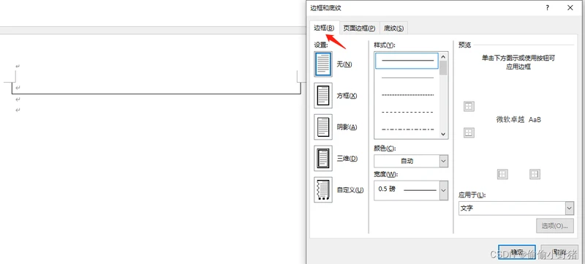Select the dashed line style in list

tap(407, 111)
